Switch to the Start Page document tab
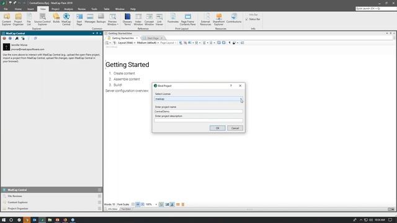The height and width of the screenshot is (223, 397). pos(153,38)
